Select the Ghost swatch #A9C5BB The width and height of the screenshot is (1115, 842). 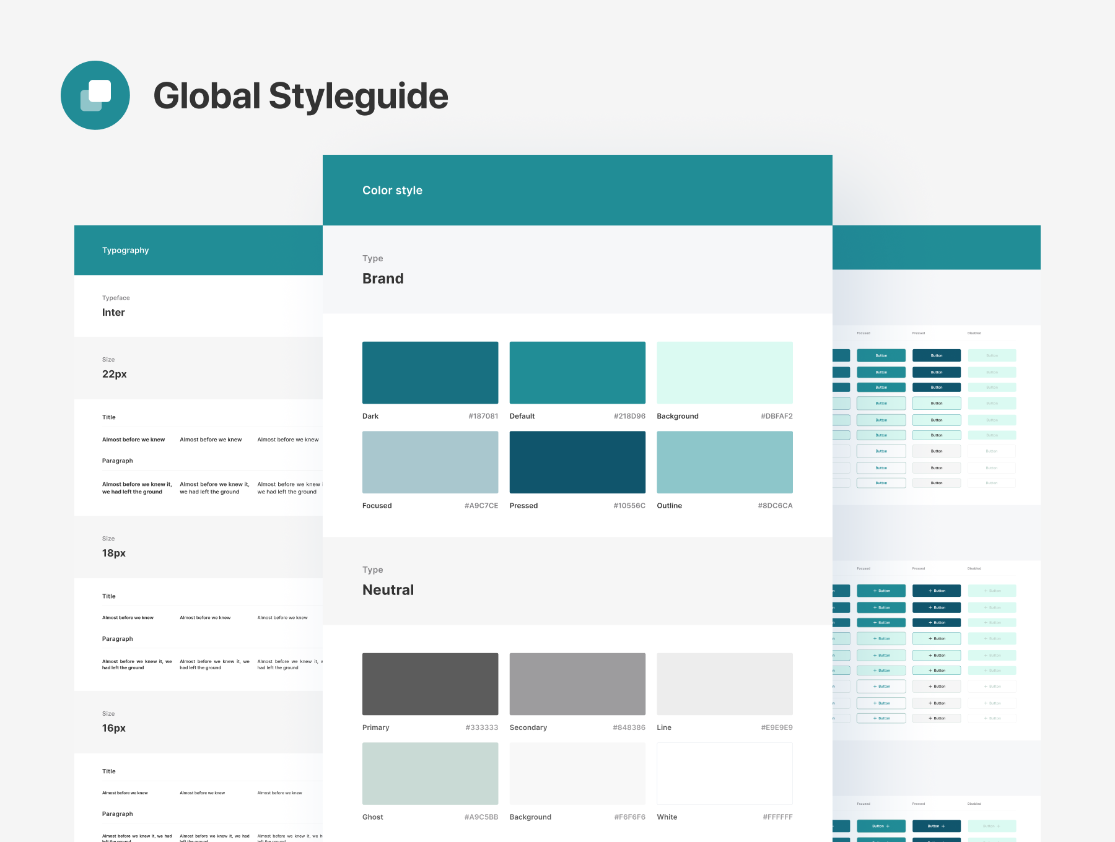pos(430,774)
